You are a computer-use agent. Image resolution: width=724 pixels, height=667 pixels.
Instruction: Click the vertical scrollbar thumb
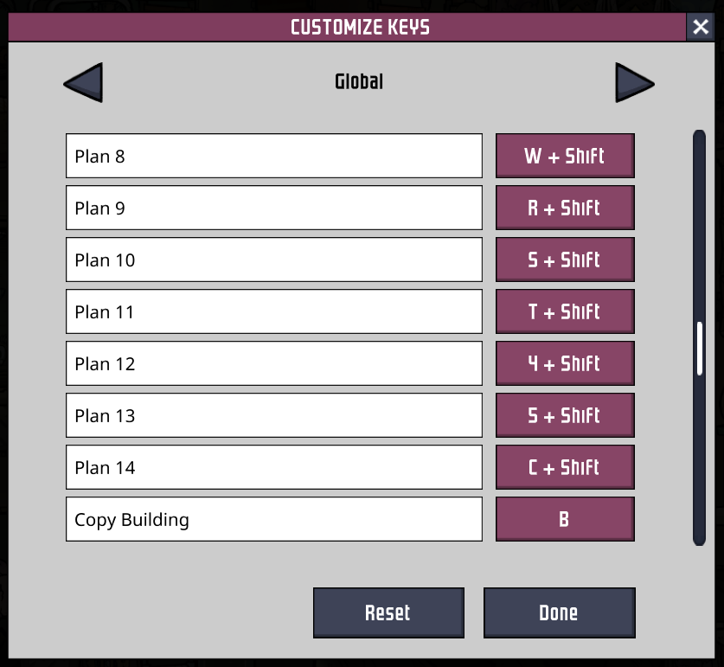click(x=700, y=348)
